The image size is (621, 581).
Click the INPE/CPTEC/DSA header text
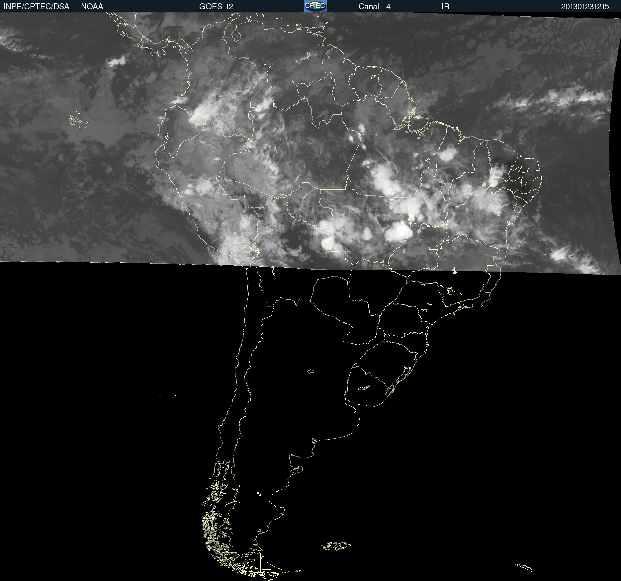point(36,7)
